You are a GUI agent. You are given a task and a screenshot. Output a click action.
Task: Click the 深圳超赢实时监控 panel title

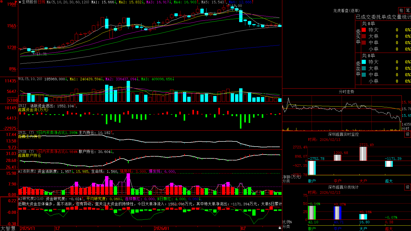point(343,134)
